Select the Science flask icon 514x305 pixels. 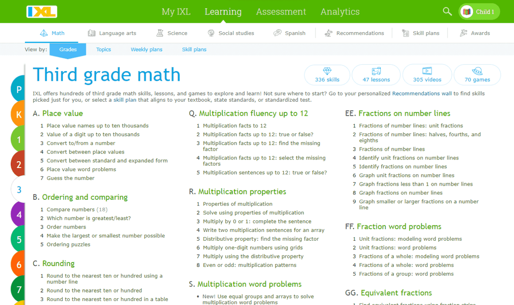click(x=160, y=33)
